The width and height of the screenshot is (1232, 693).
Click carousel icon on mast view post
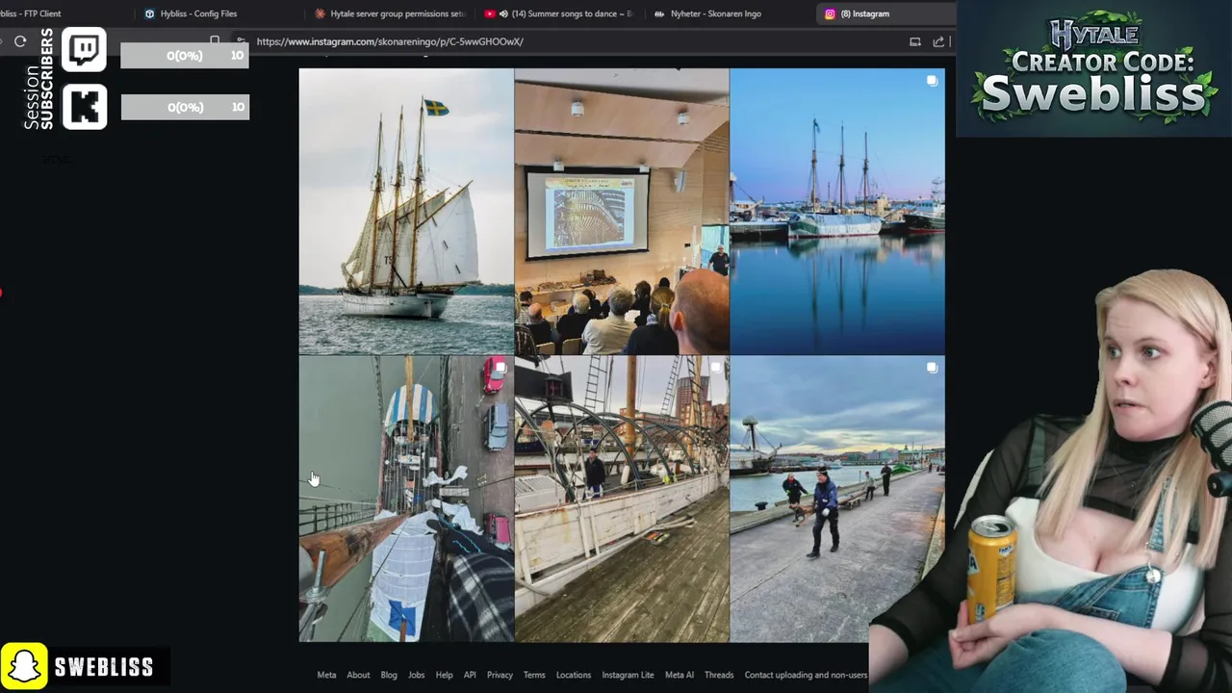tap(500, 368)
